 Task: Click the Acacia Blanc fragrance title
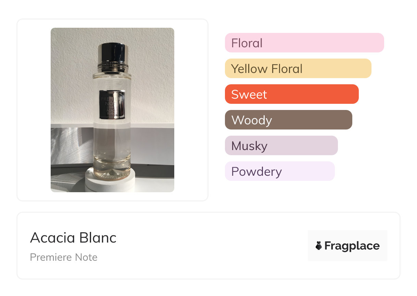pos(73,238)
